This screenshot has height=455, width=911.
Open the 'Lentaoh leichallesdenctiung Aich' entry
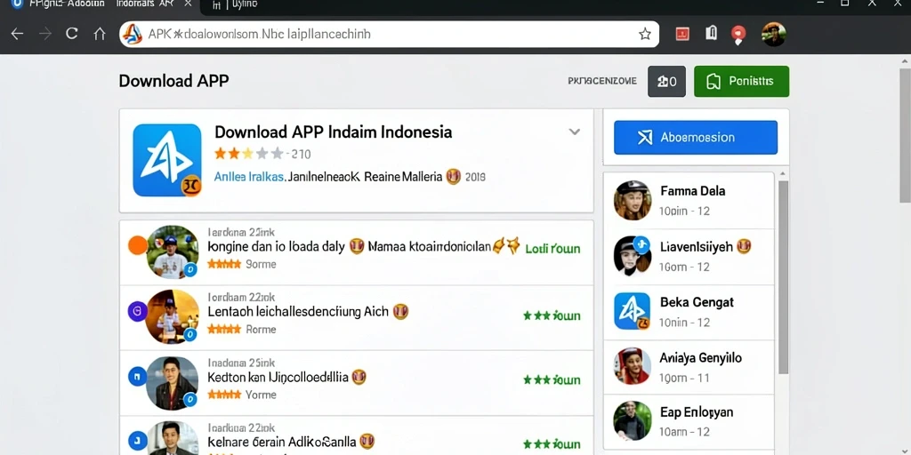click(x=297, y=312)
